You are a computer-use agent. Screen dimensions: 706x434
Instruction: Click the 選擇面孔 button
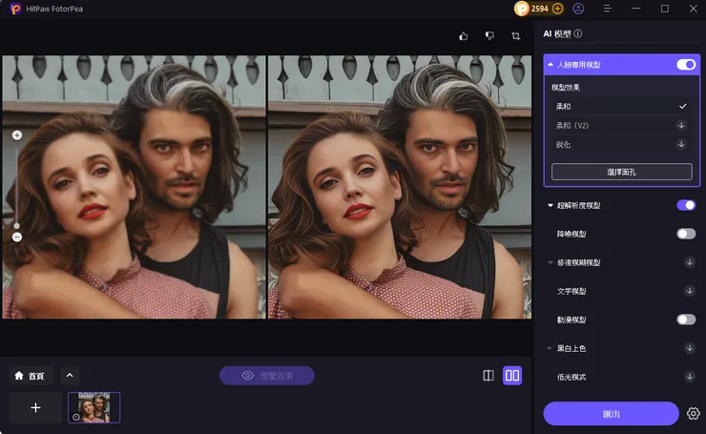pos(622,172)
